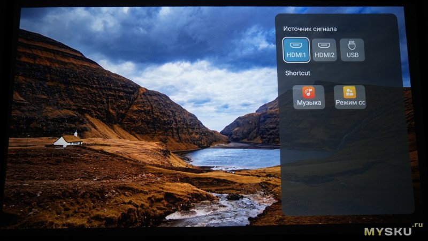This screenshot has height=241, width=428.
Task: Switch to the HDMI2 input
Action: click(324, 50)
